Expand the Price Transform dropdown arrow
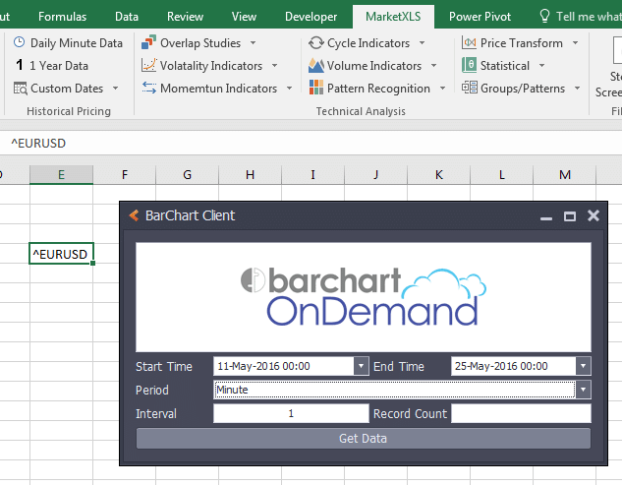 point(575,42)
